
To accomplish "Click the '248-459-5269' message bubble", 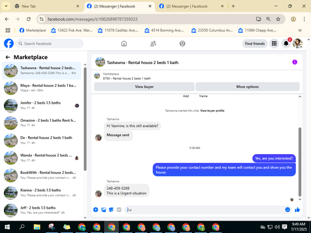I will [x=126, y=191].
